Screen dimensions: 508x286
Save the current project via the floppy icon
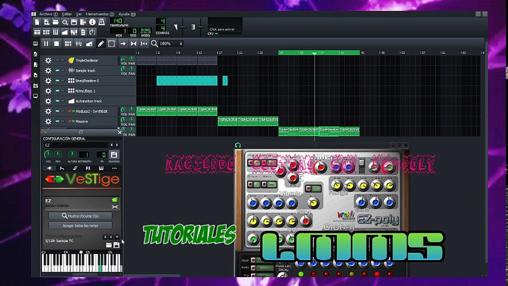point(74,22)
